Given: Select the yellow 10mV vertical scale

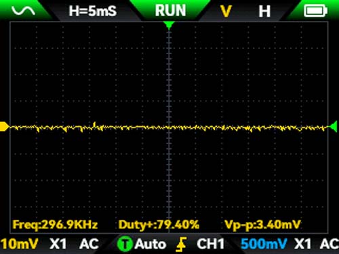Looking at the screenshot, I should click(x=19, y=244).
